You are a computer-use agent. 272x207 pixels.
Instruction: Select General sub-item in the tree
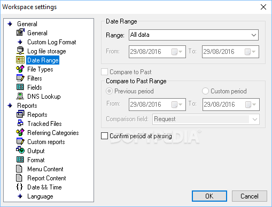pos(37,33)
